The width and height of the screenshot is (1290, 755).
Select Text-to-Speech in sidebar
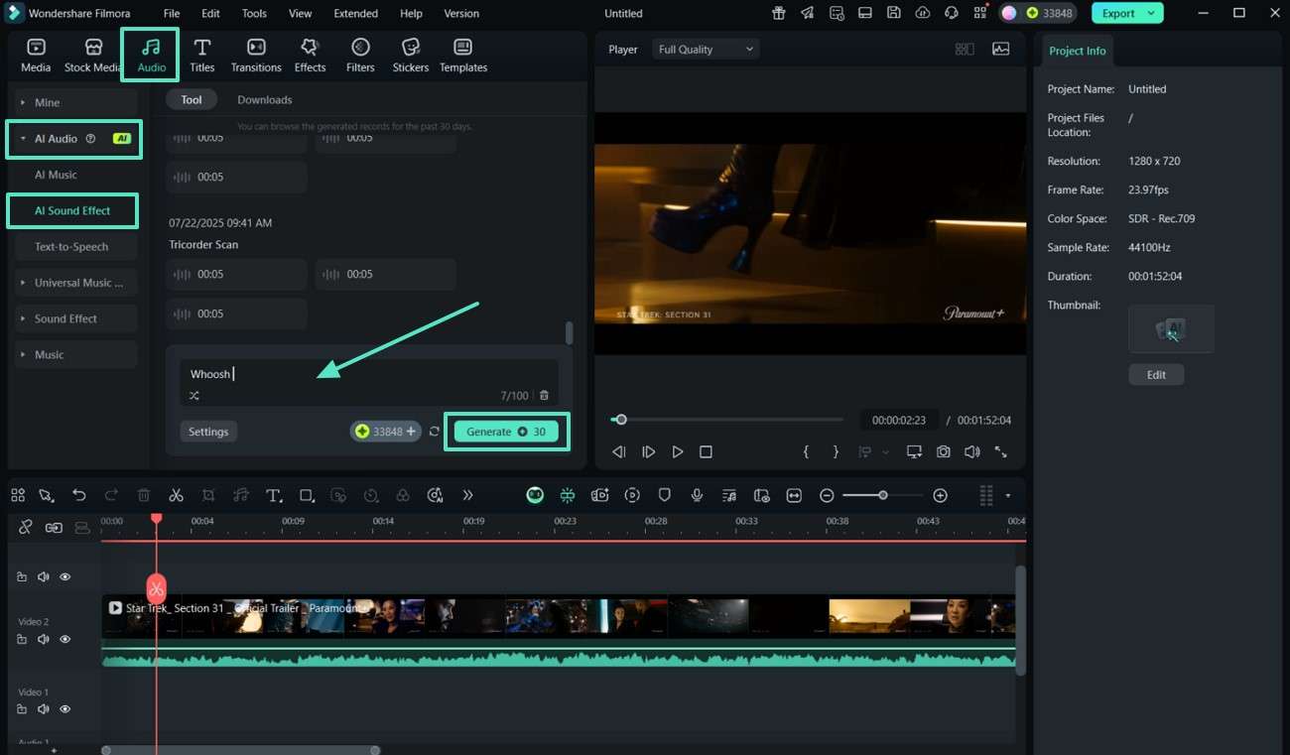(x=71, y=247)
